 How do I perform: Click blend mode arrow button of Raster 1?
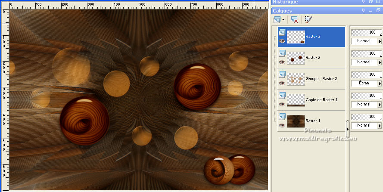click(x=380, y=126)
